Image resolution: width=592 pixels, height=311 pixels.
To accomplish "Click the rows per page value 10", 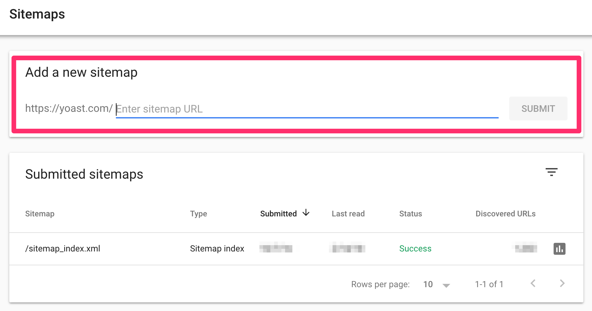I will [x=428, y=284].
